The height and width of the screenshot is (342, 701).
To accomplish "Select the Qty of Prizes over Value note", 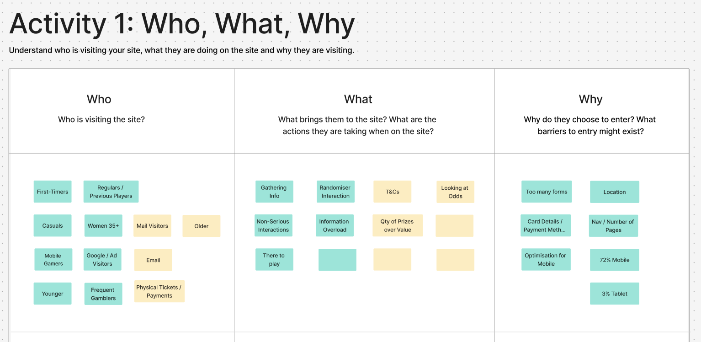I will point(398,225).
